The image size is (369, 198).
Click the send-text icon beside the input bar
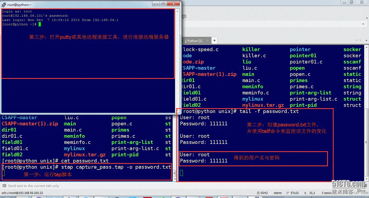coord(4,186)
